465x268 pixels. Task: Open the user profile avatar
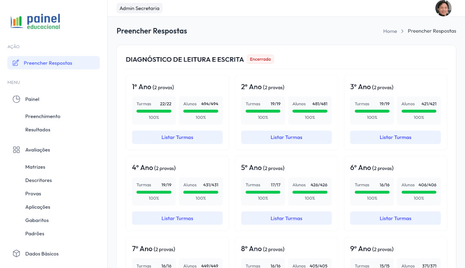(x=443, y=8)
